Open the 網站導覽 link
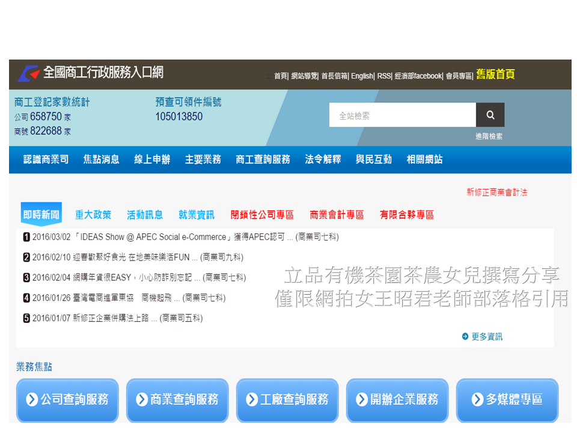The width and height of the screenshot is (577, 433). pyautogui.click(x=304, y=76)
